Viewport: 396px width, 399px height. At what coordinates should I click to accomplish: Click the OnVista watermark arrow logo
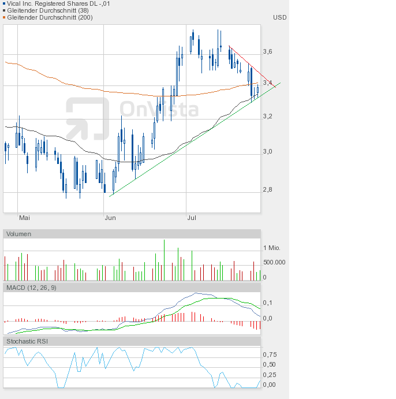pyautogui.click(x=87, y=118)
